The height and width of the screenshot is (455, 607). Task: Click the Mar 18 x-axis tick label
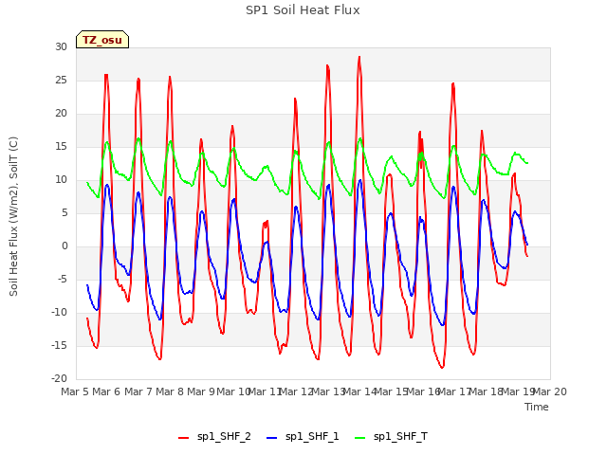click(x=487, y=391)
